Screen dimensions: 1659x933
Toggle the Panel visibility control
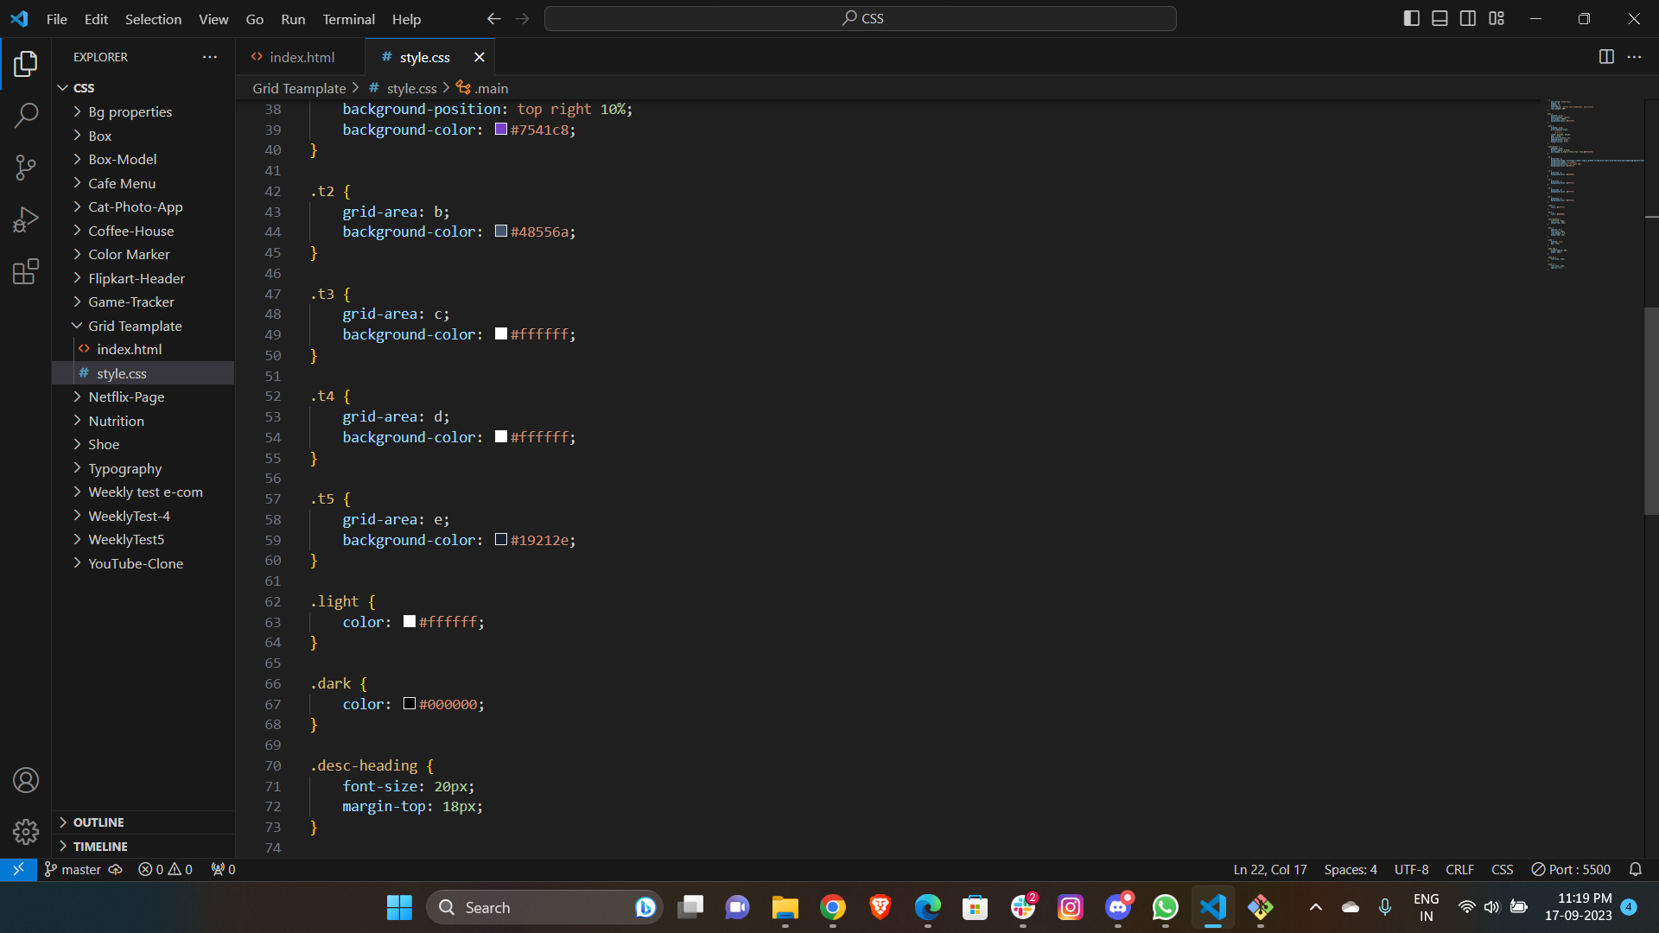tap(1440, 17)
